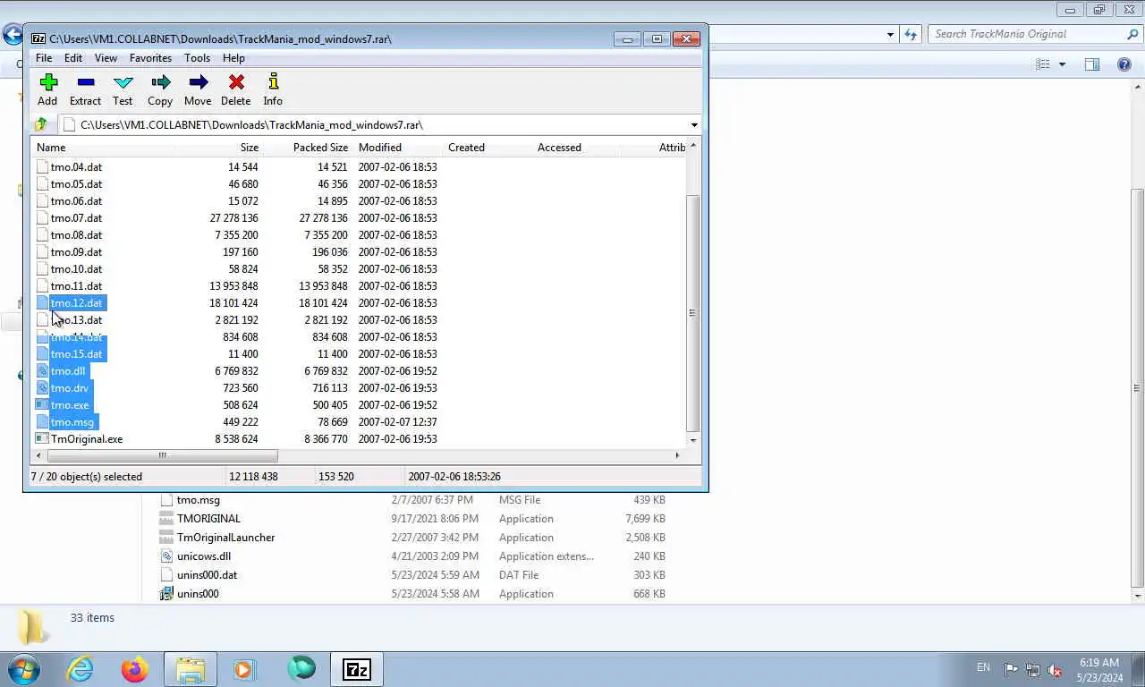The width and height of the screenshot is (1145, 687).
Task: Click the 7-Zip path input field
Action: [373, 125]
